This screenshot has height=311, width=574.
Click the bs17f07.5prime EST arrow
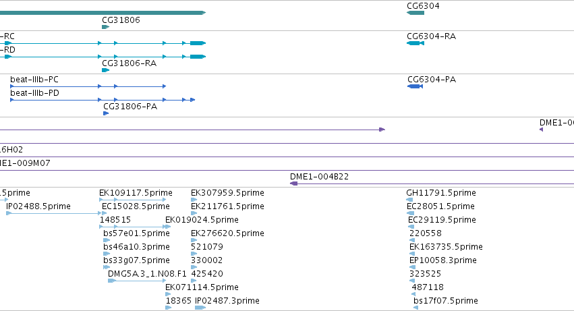click(x=416, y=308)
